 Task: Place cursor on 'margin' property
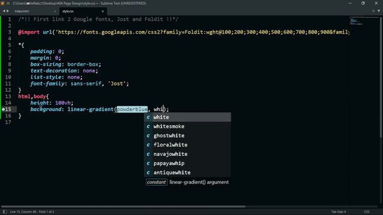pos(39,58)
